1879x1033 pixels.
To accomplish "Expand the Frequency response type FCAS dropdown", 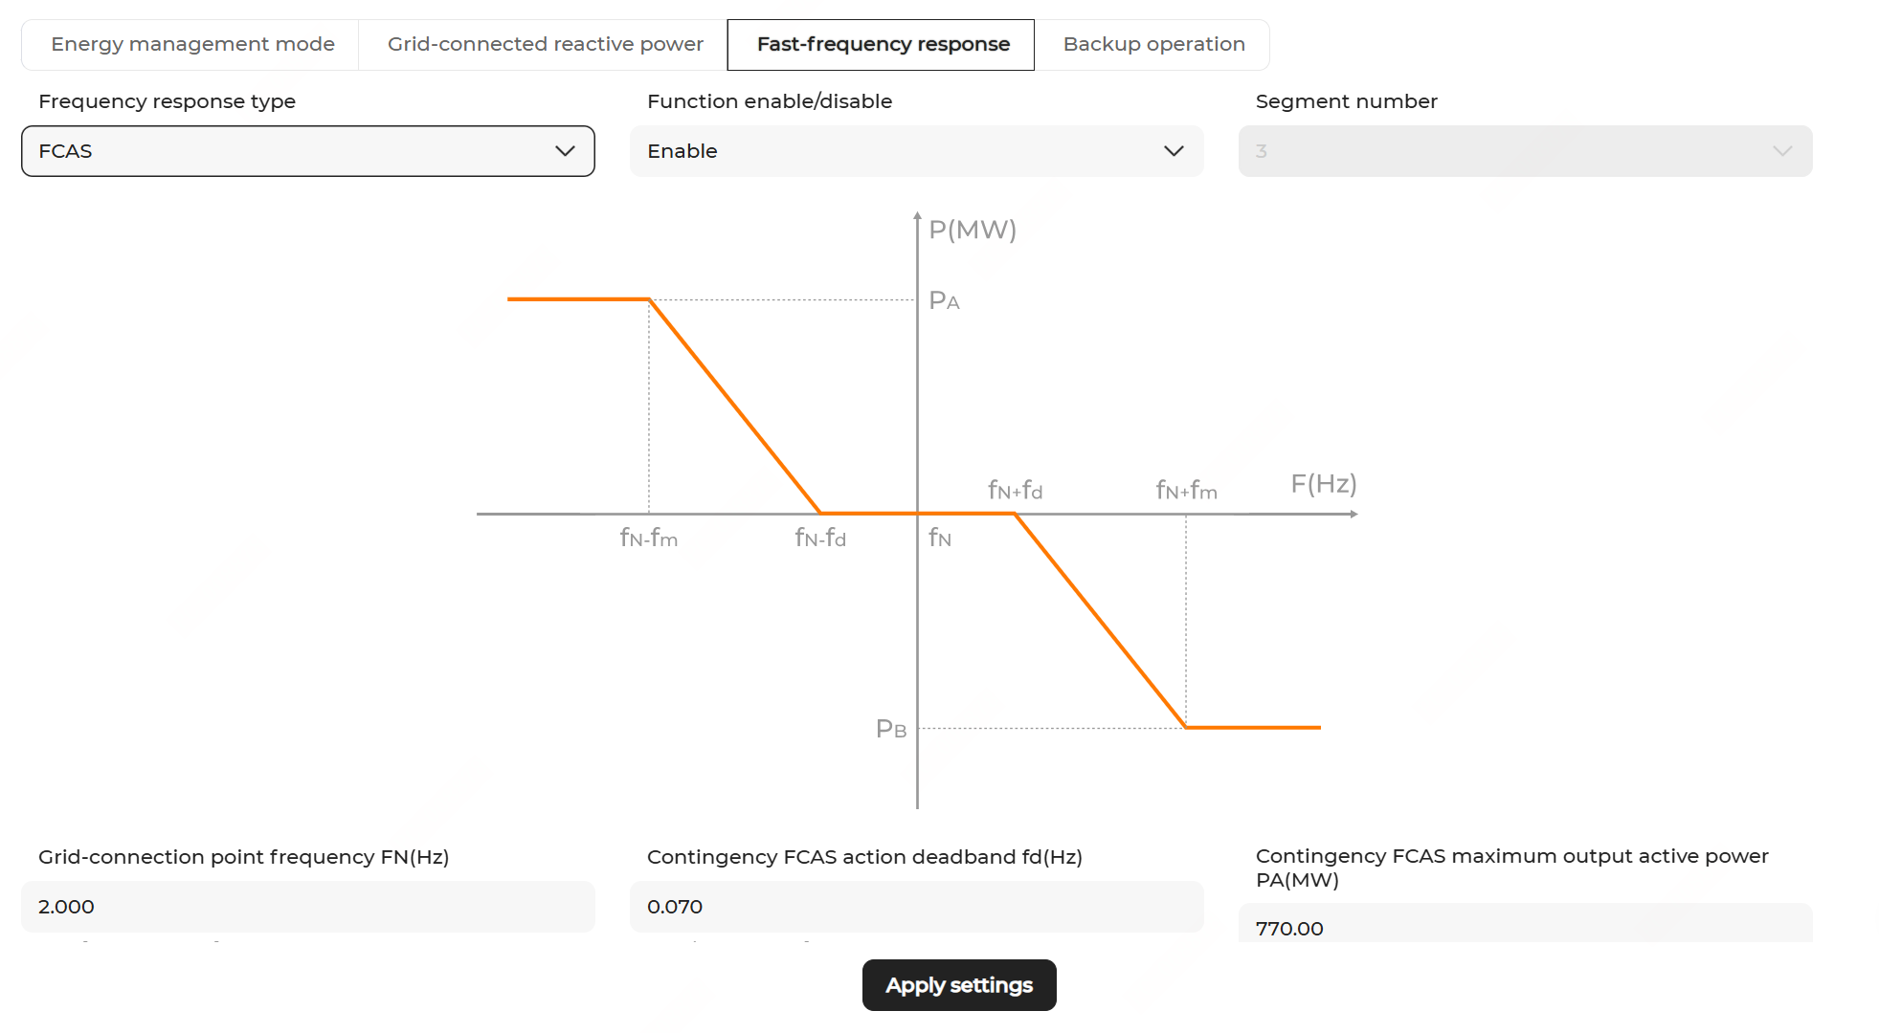I will pos(307,151).
